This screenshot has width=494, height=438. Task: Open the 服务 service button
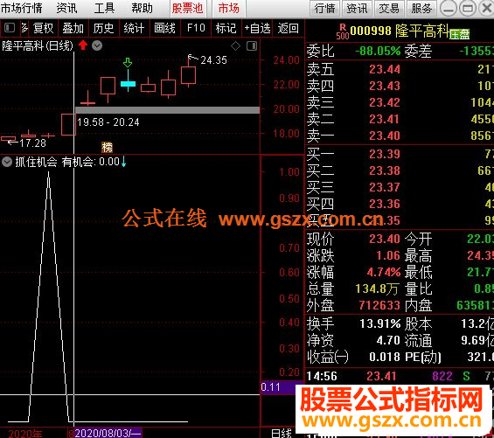(x=421, y=8)
